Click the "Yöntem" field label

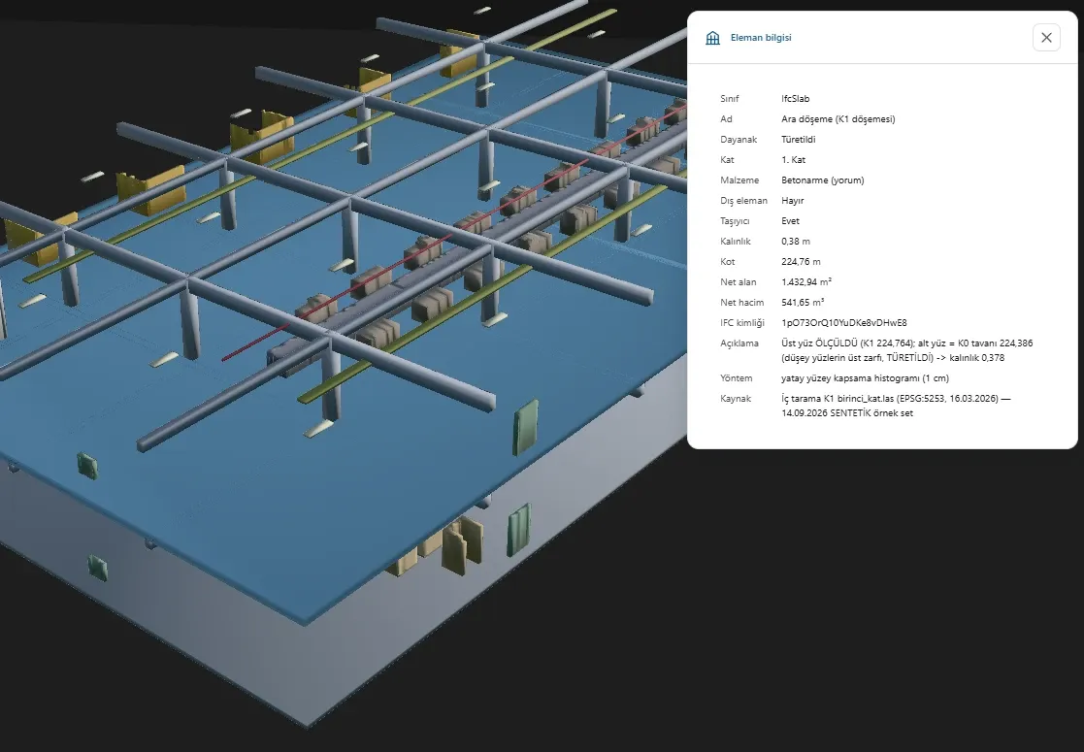point(737,378)
